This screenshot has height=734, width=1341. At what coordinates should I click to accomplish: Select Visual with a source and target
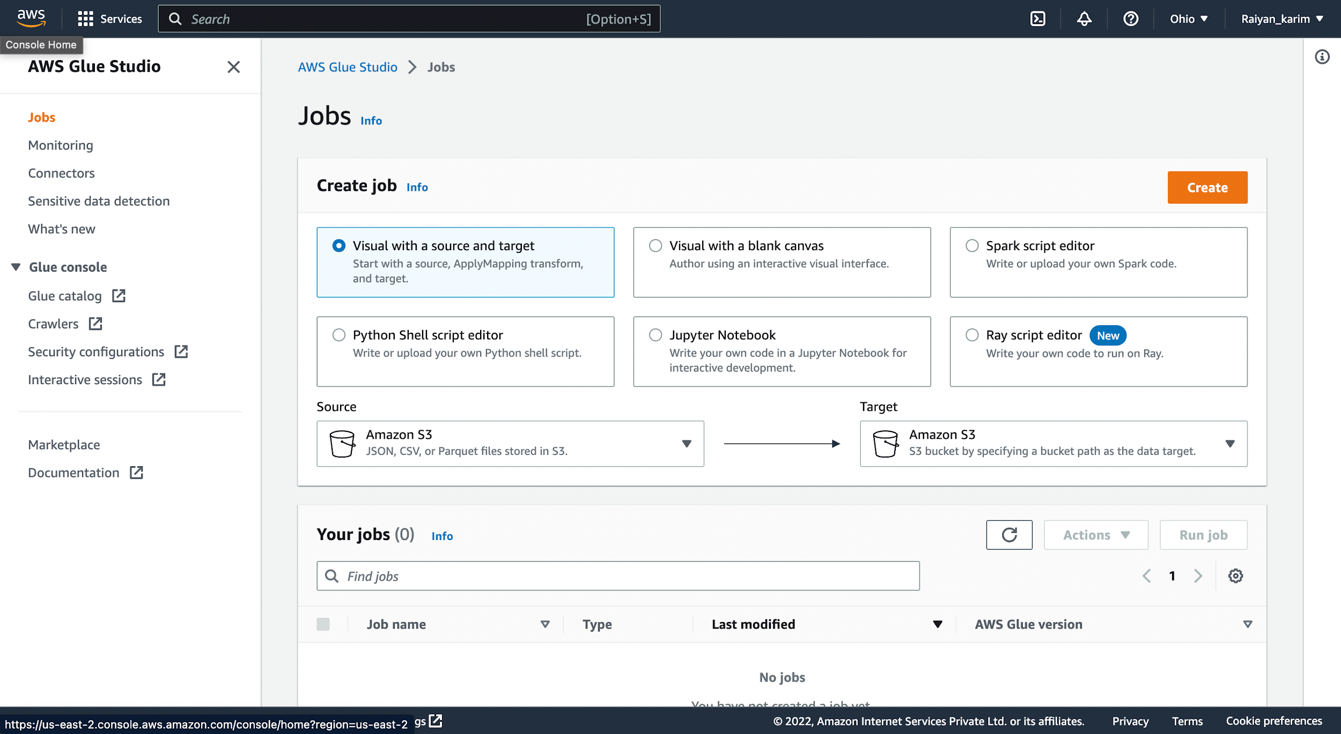338,246
